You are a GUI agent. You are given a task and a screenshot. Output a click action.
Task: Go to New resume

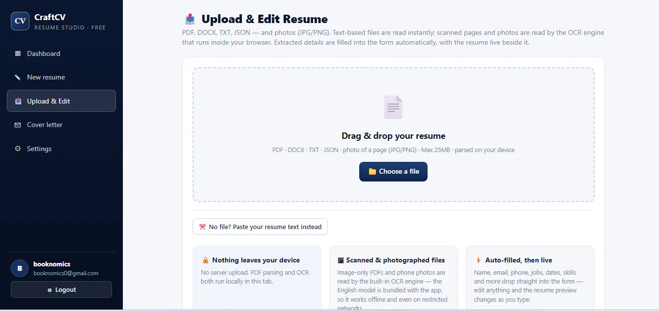(61, 78)
